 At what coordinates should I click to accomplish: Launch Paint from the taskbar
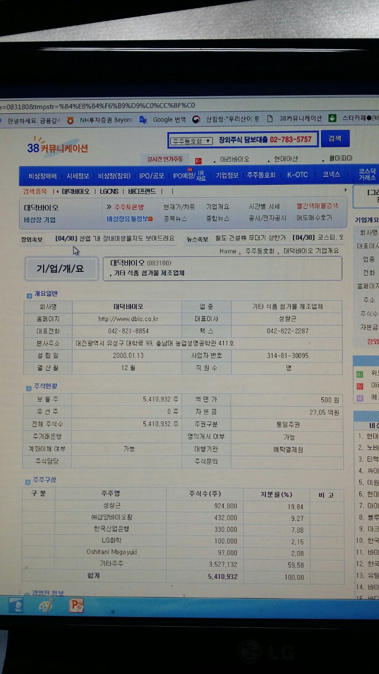tap(46, 605)
